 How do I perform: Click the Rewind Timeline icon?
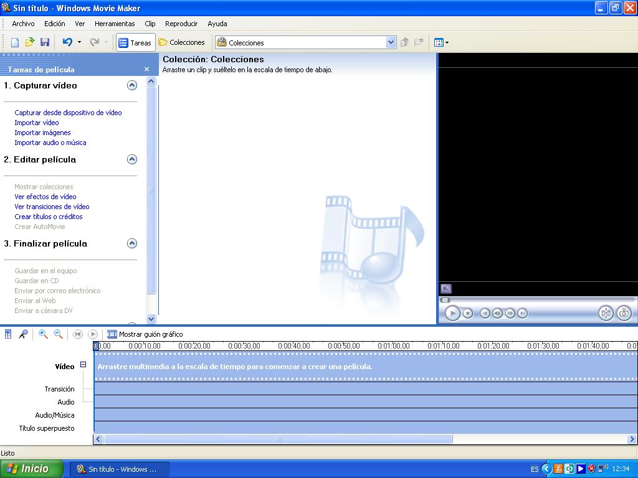[78, 334]
